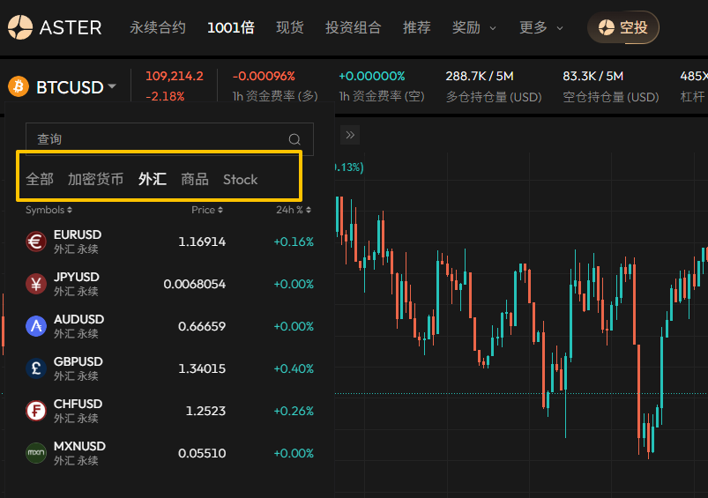Viewport: 708px width, 498px height.
Task: Click the GBPUSD pound icon
Action: point(36,368)
